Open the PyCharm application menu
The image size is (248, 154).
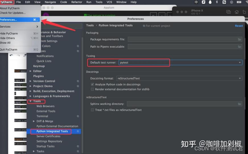(6, 2)
